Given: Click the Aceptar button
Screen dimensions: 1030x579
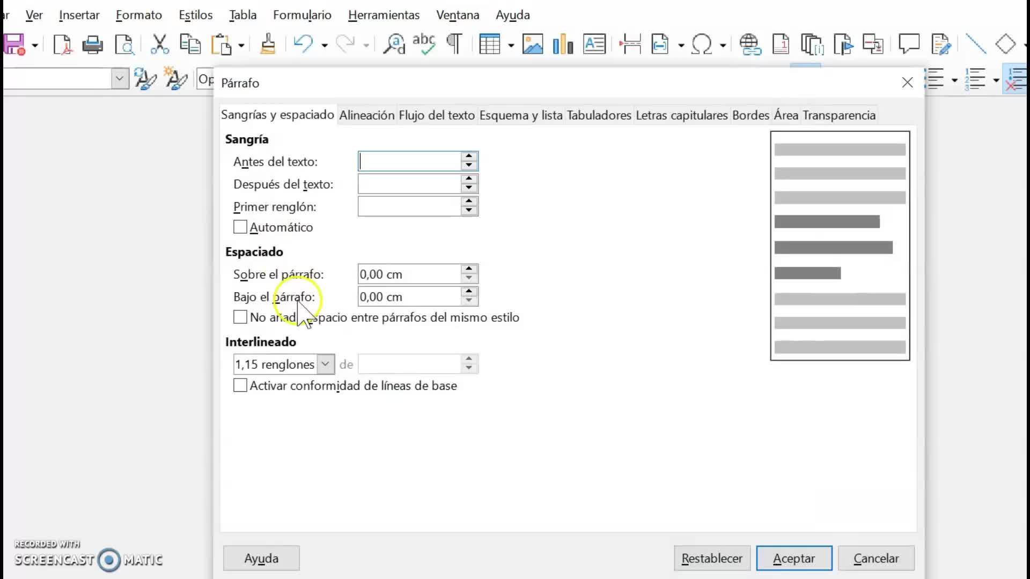Looking at the screenshot, I should (793, 558).
